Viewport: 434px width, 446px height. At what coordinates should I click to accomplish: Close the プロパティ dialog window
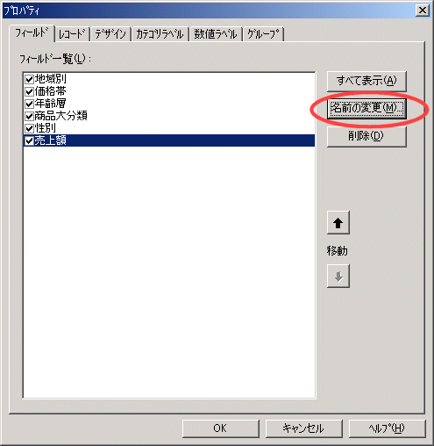tap(422, 11)
